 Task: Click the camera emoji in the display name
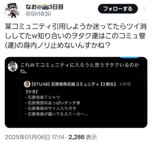(45, 7)
